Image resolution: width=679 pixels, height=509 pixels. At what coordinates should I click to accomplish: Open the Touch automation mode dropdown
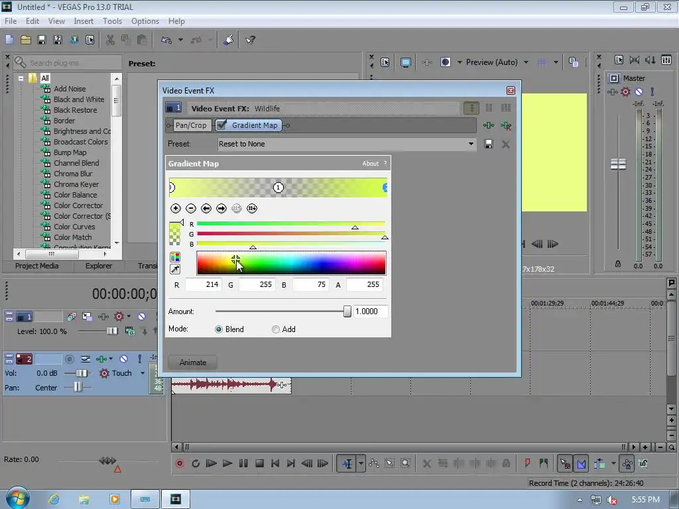pyautogui.click(x=143, y=373)
